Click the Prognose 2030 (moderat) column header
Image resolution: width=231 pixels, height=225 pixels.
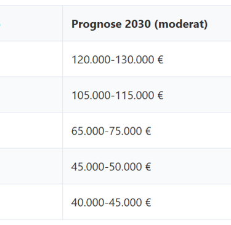point(147,23)
